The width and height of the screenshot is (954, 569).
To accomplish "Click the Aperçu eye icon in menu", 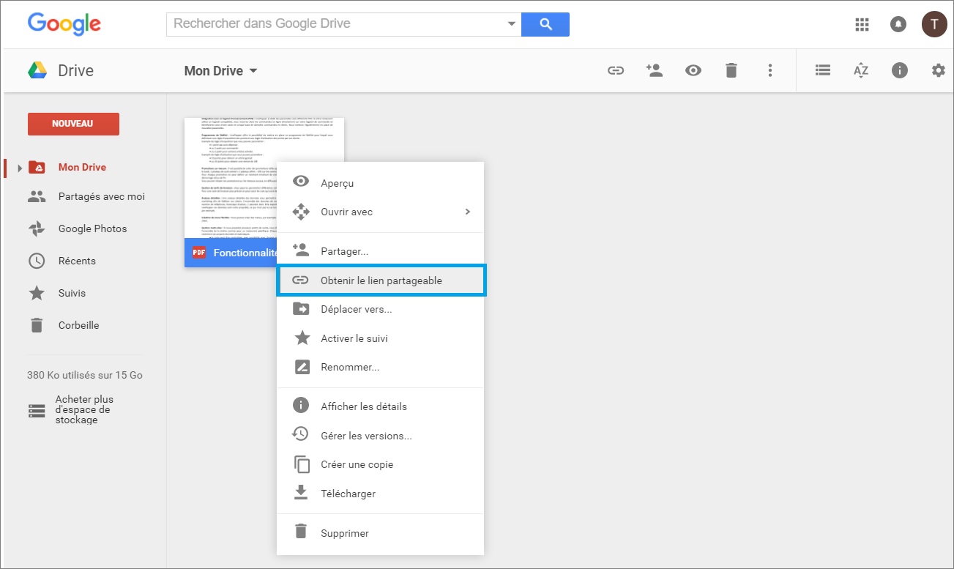I will pos(301,182).
